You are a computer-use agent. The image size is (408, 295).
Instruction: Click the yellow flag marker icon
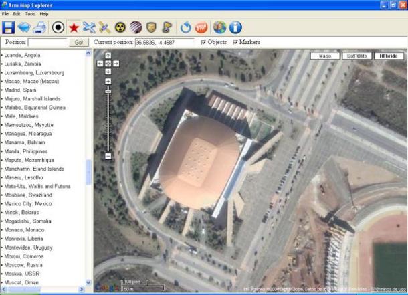pyautogui.click(x=167, y=27)
